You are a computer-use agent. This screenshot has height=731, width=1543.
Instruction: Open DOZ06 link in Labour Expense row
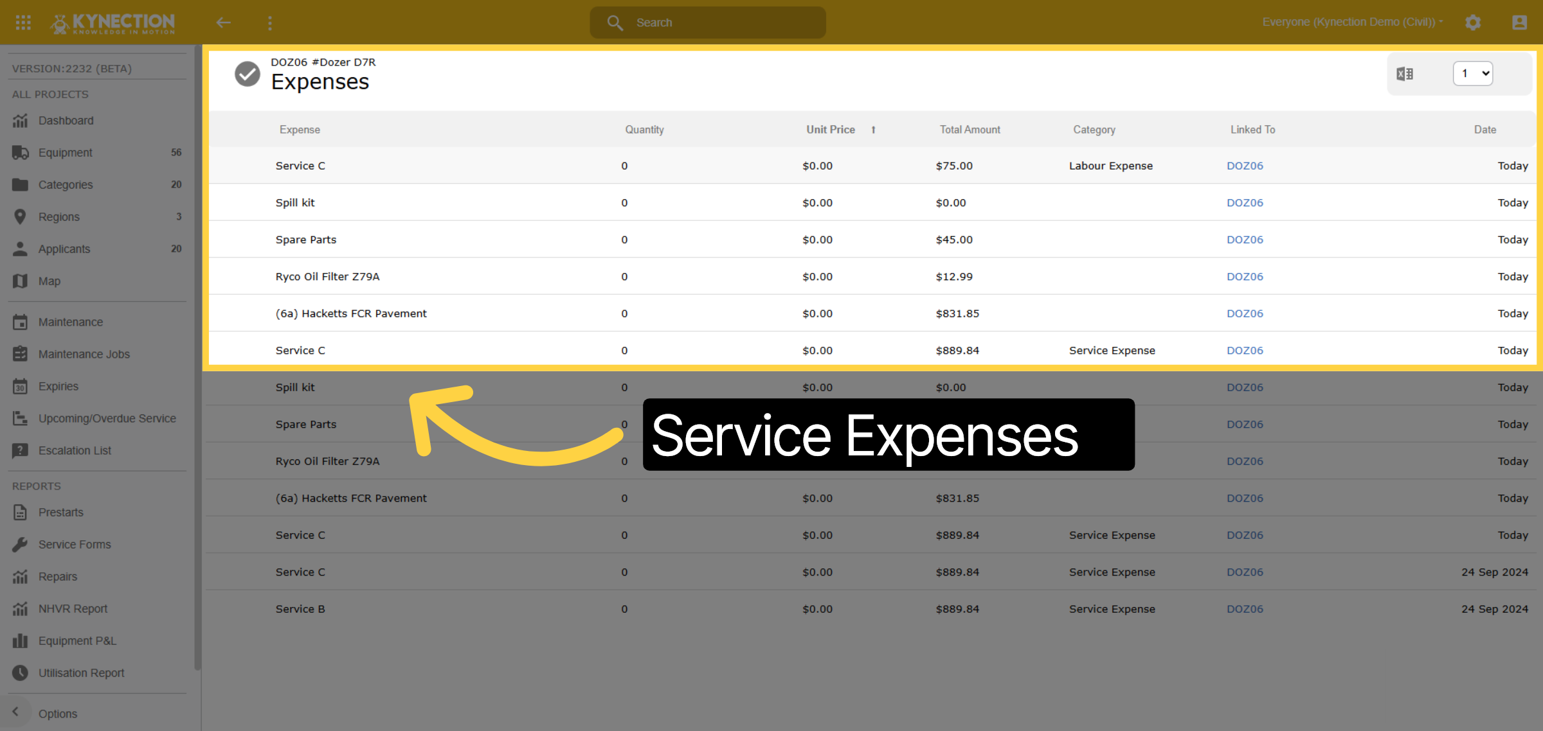[x=1245, y=166]
